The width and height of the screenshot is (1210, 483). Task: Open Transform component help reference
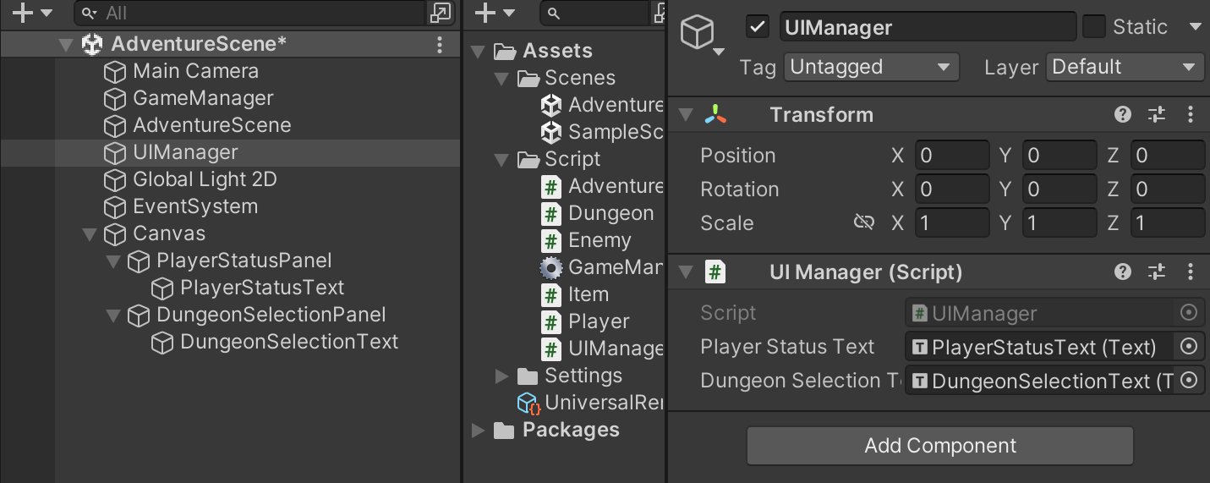1123,115
